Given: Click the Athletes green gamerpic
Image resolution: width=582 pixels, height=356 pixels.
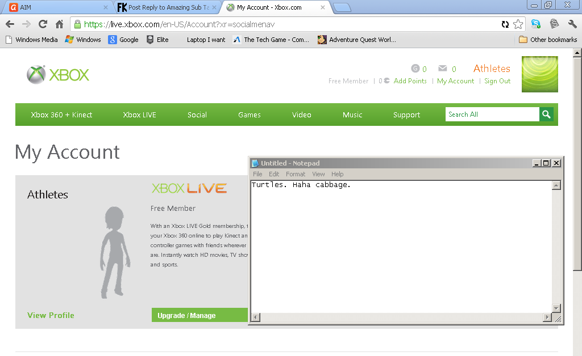Looking at the screenshot, I should 540,74.
